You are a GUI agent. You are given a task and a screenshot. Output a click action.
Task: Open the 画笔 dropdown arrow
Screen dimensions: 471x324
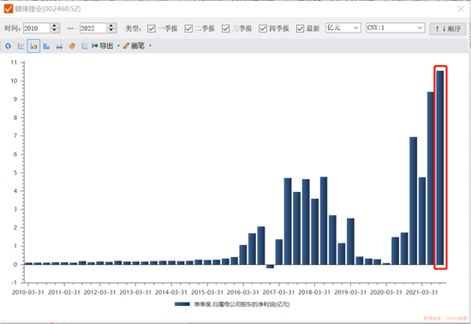[x=150, y=46]
